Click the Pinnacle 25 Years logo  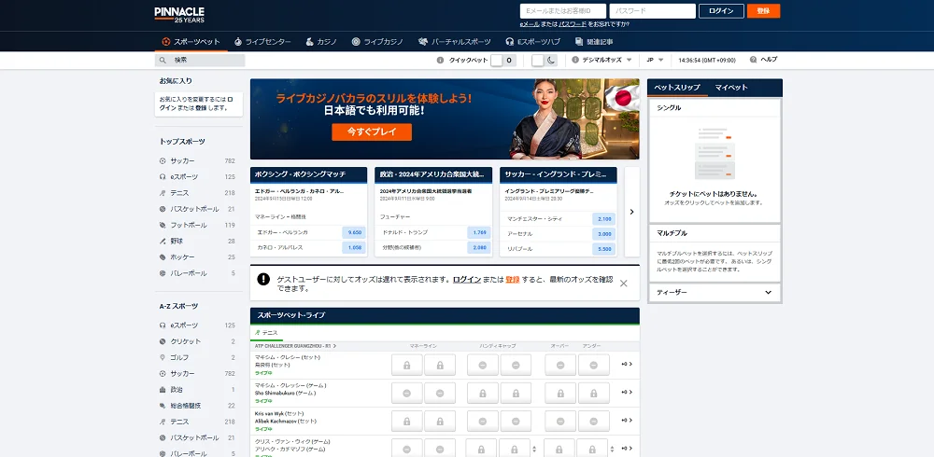(x=179, y=15)
